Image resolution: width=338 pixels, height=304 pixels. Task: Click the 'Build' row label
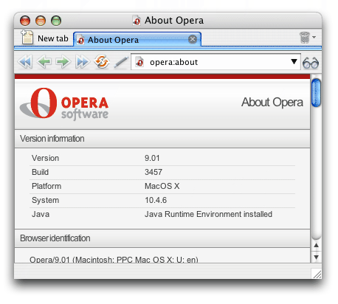[40, 172]
